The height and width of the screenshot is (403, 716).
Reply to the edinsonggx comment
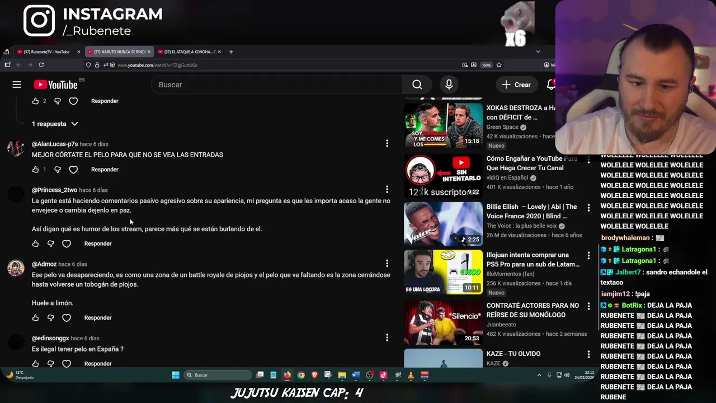[98, 364]
